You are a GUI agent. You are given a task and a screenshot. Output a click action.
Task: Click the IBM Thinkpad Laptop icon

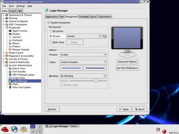pos(10,75)
